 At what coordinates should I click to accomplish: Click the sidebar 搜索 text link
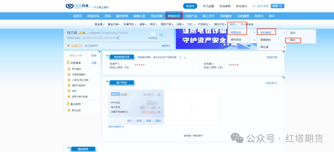pyautogui.click(x=94, y=55)
